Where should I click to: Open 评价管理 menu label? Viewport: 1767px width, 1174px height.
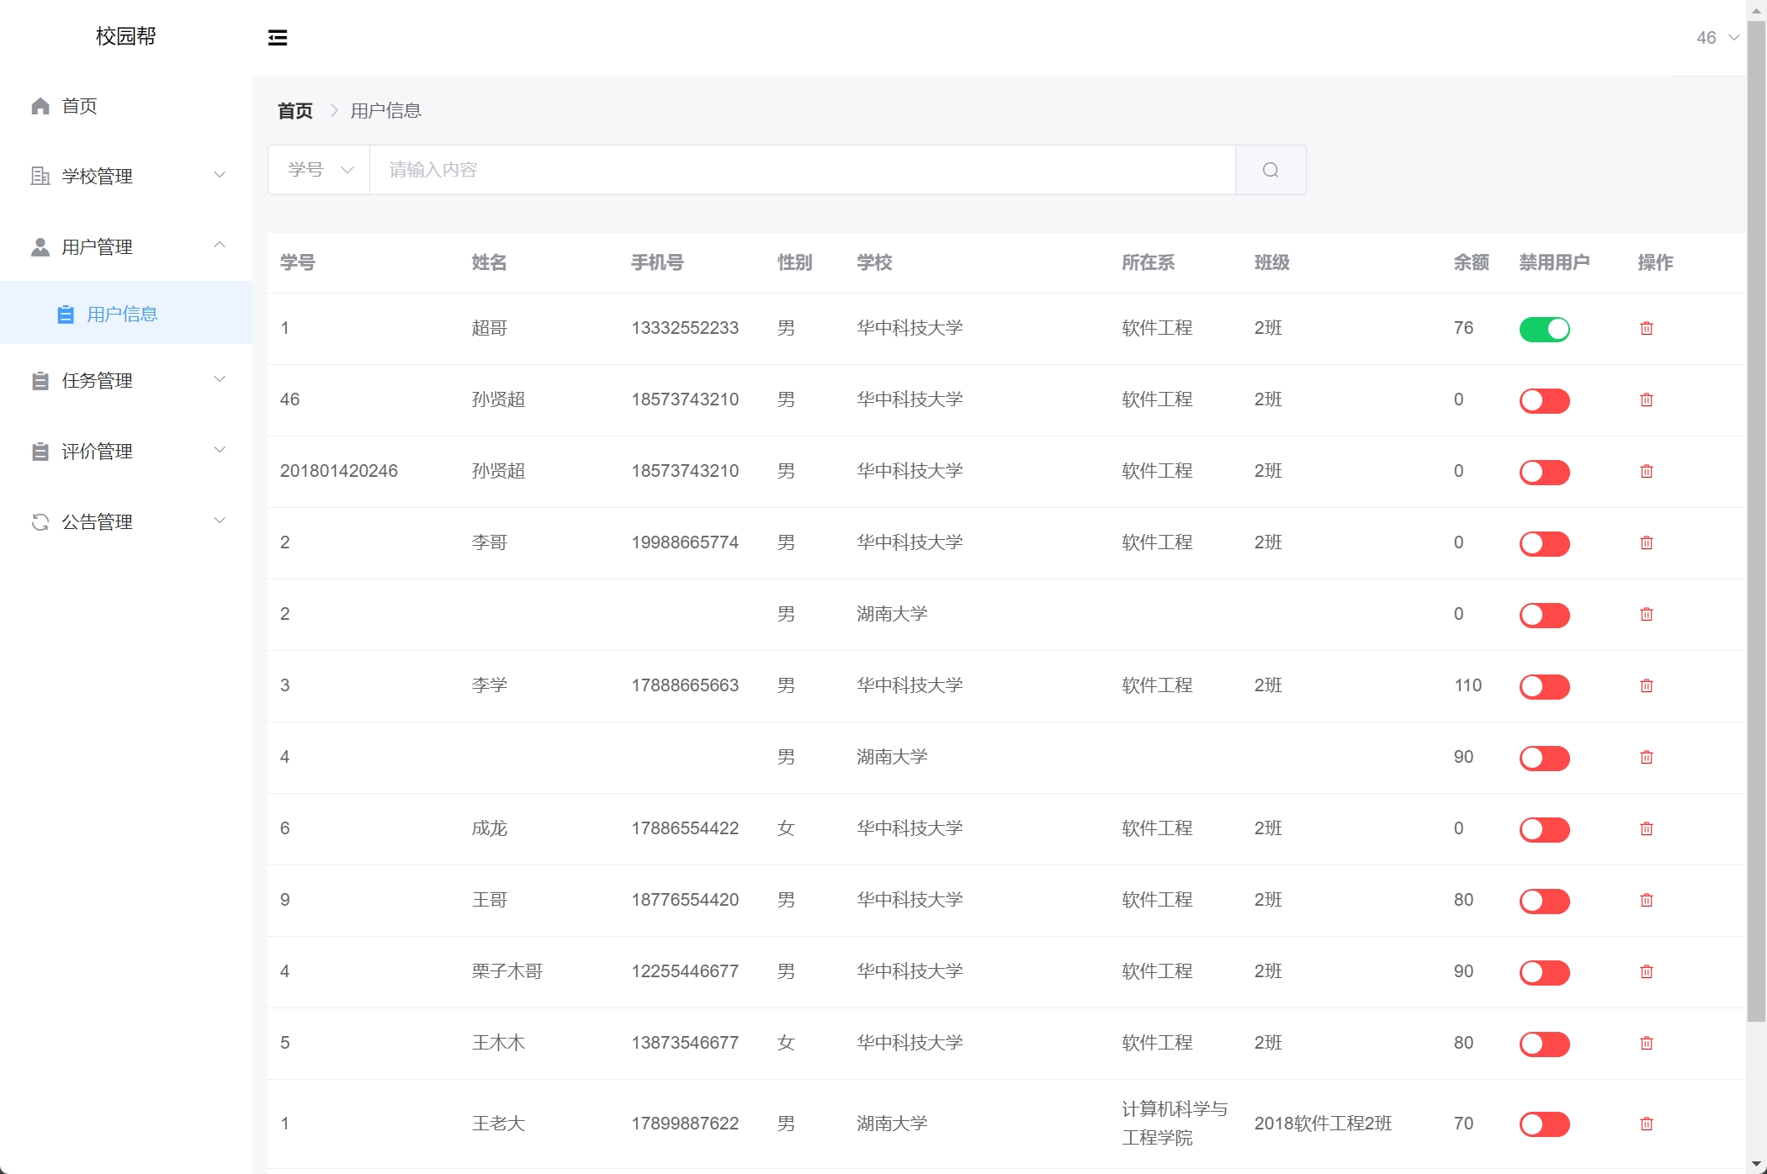point(97,452)
